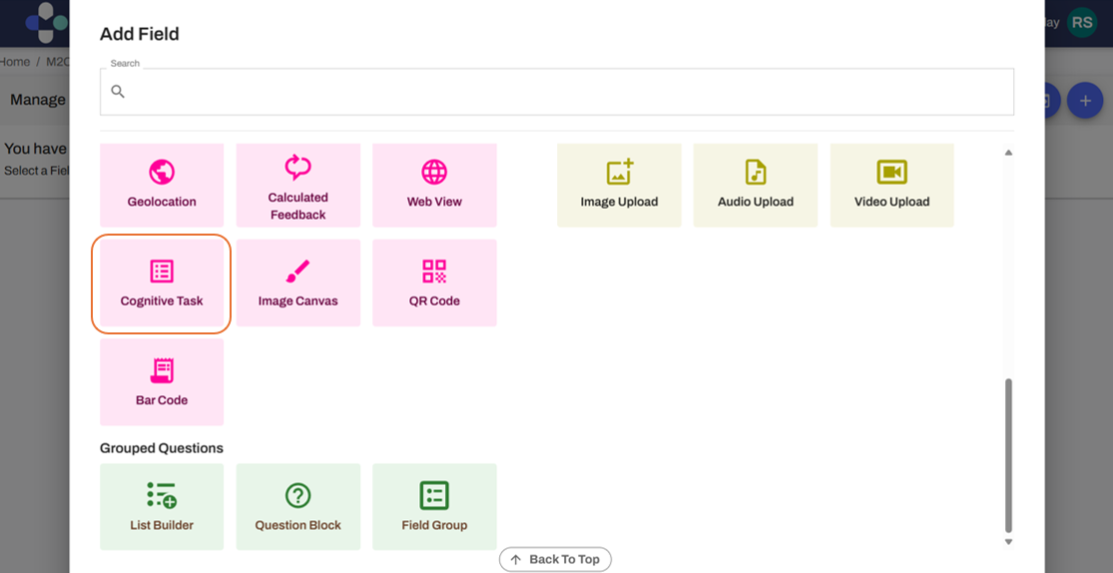Focus the Search input field

569,92
